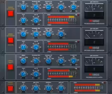Image resolution: width=112 pixels, height=94 pixels.
Task: Toggle the red bypass button on the top compressor
Action: (x=11, y=13)
